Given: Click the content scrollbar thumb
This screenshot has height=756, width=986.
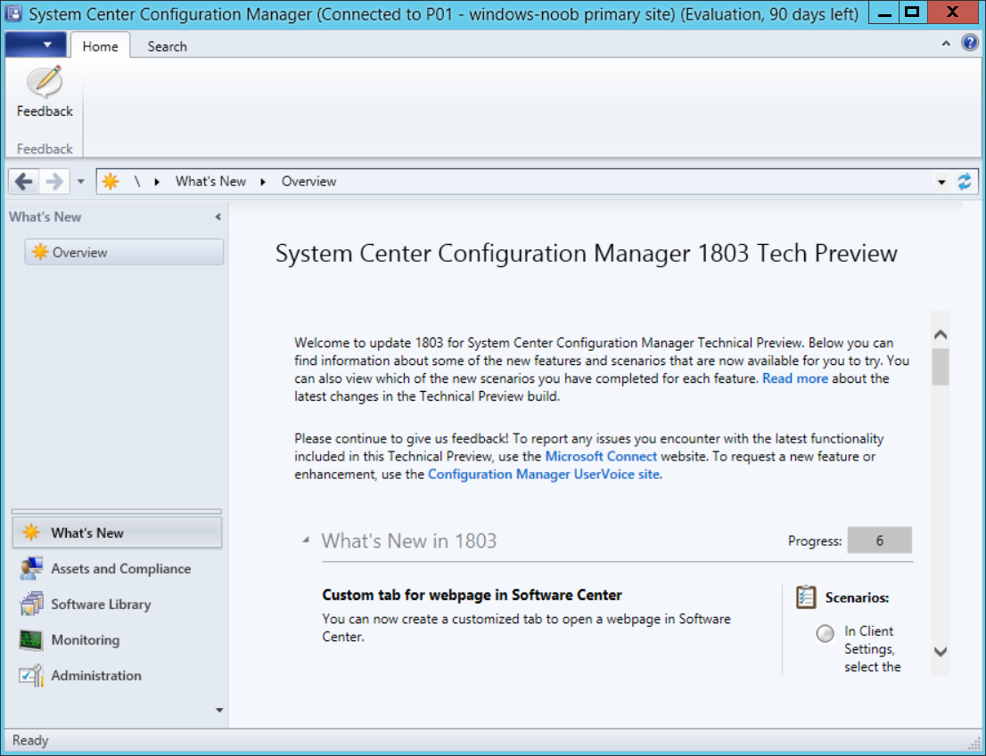Looking at the screenshot, I should click(x=941, y=367).
